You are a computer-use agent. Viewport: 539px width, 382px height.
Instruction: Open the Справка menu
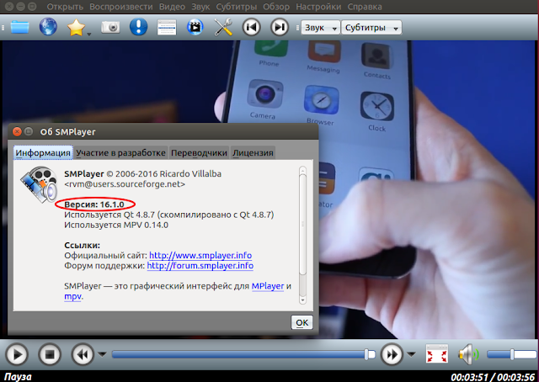coord(365,7)
